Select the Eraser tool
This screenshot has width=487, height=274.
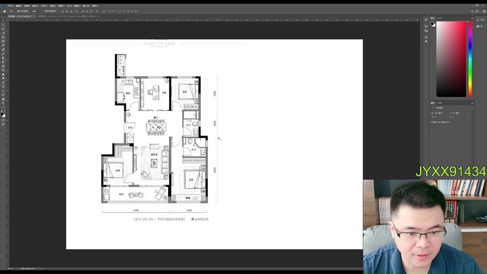(x=3, y=66)
